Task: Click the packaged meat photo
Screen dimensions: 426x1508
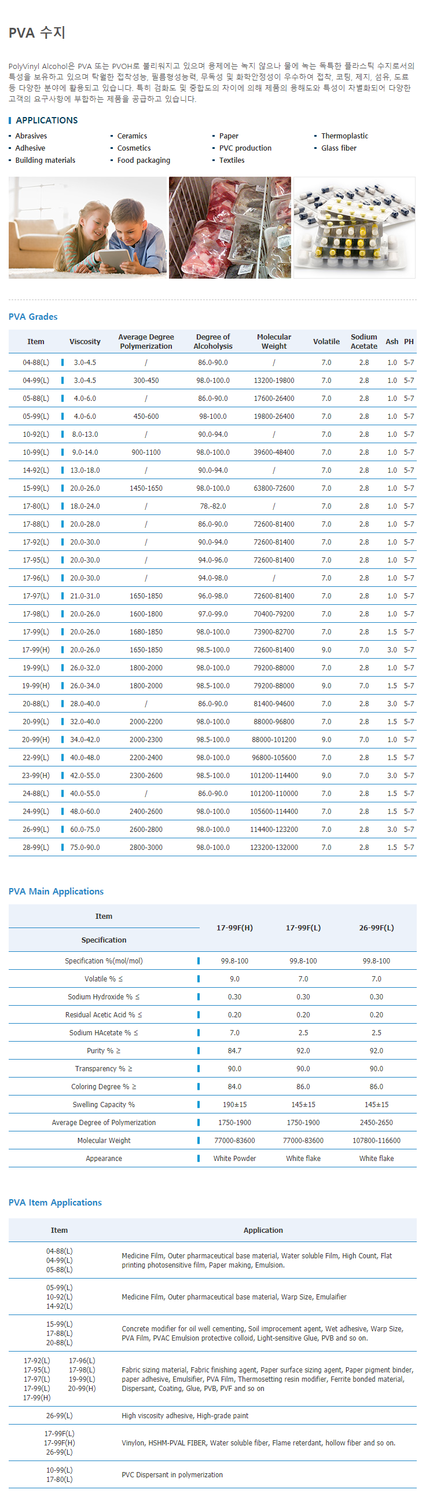Action: pyautogui.click(x=229, y=228)
